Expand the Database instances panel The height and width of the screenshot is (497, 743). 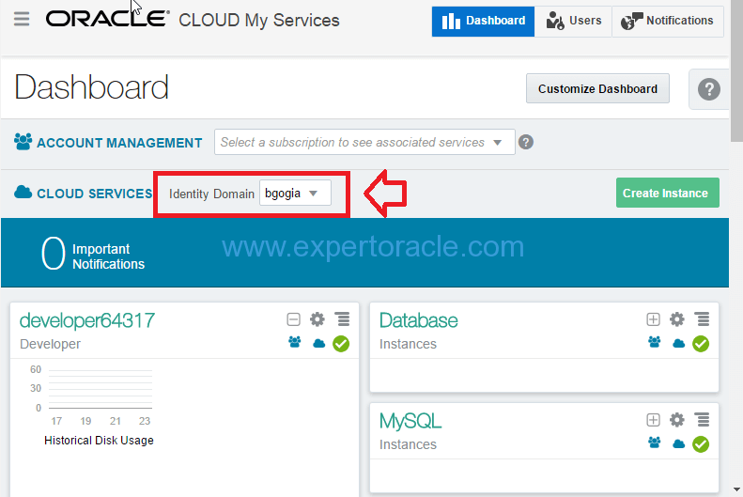tap(653, 319)
